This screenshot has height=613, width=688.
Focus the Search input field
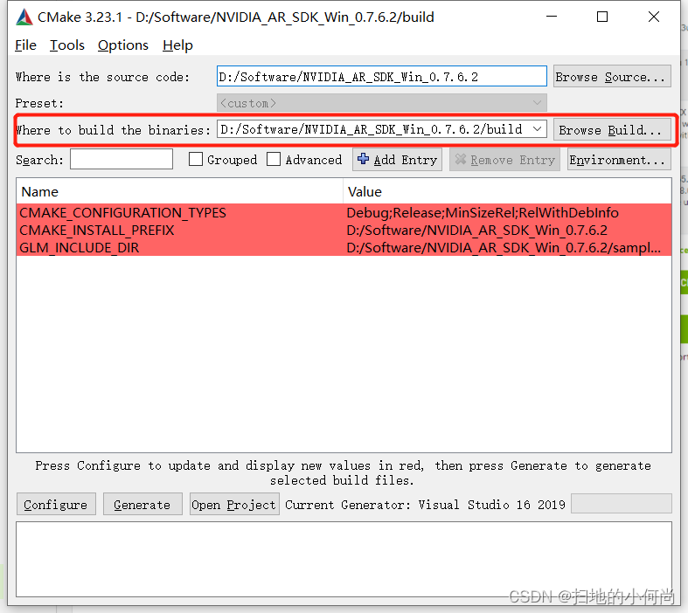tap(122, 159)
